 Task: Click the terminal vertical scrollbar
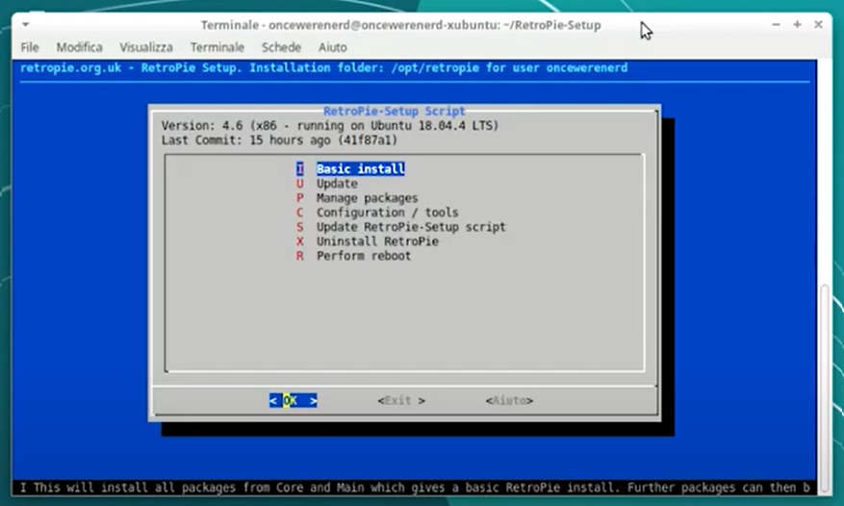[824, 386]
